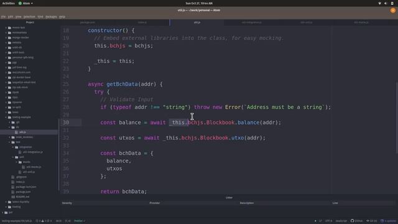This screenshot has height=224, width=398.
Task: Collapse the testing-example folder chevron
Action: [6, 117]
